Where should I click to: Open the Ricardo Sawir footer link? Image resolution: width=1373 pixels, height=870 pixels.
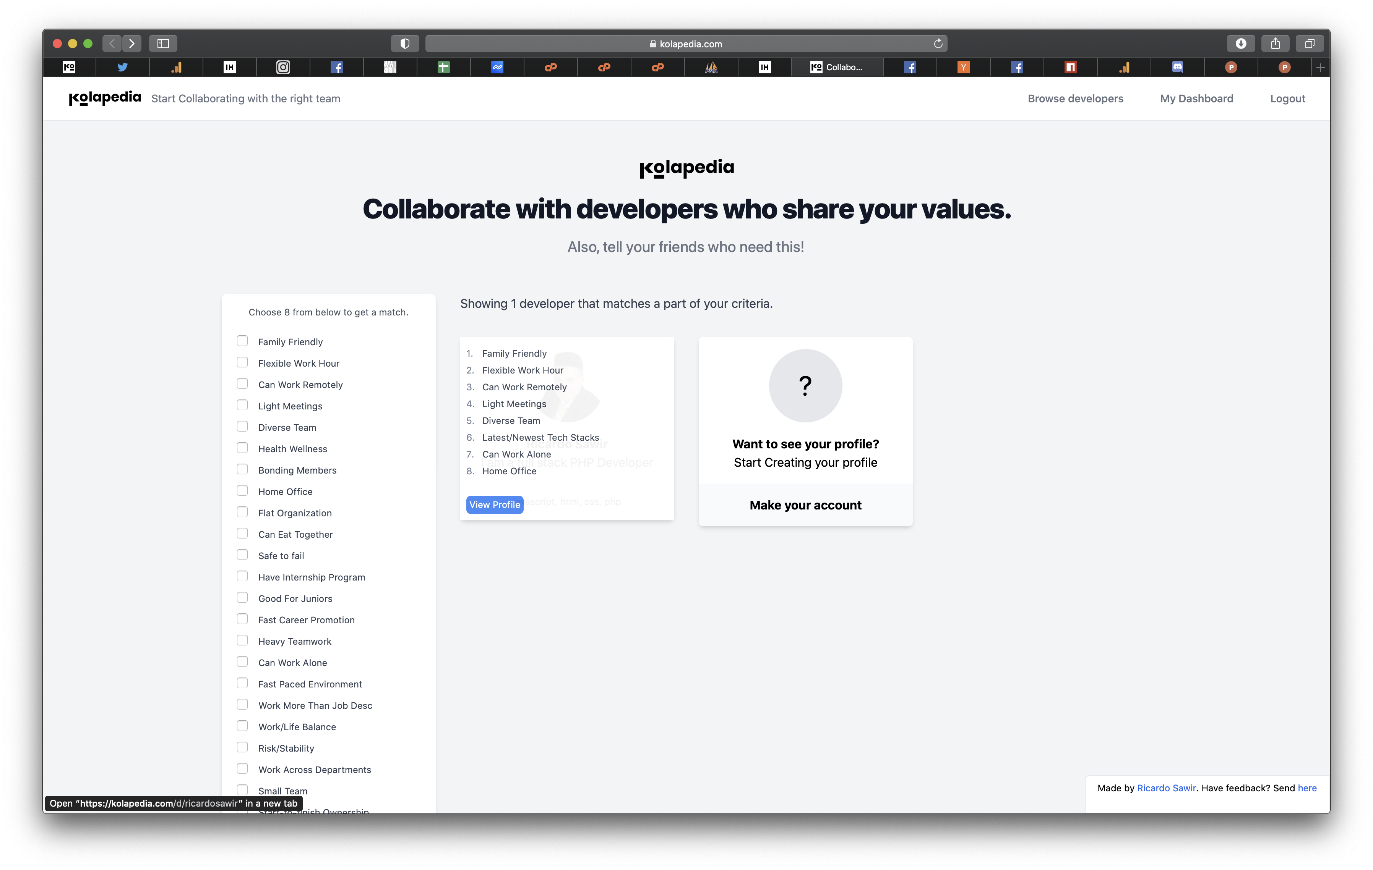point(1166,788)
